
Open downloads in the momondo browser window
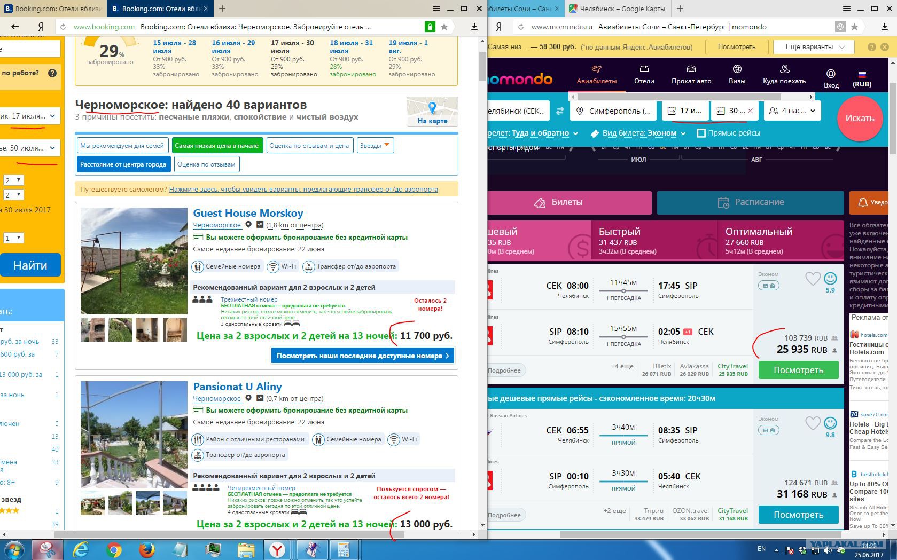coord(885,27)
